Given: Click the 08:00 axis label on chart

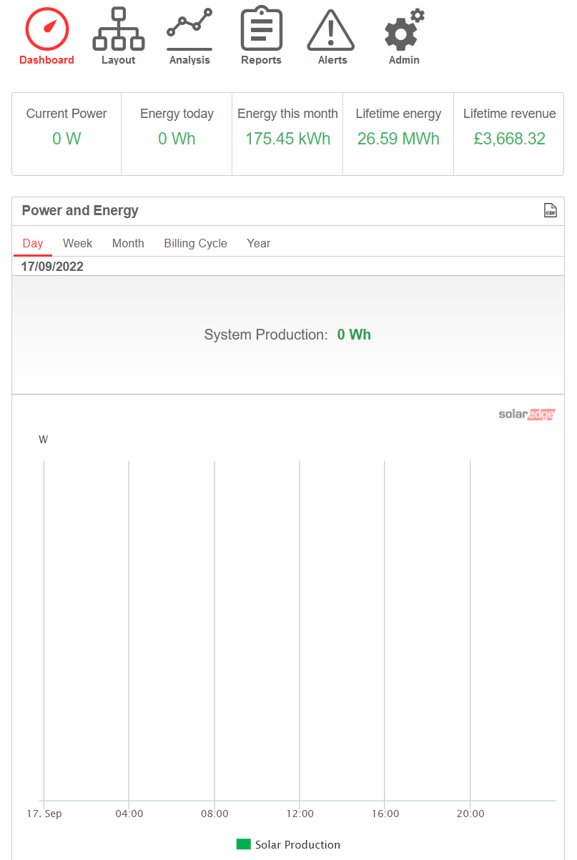Looking at the screenshot, I should pos(214,814).
